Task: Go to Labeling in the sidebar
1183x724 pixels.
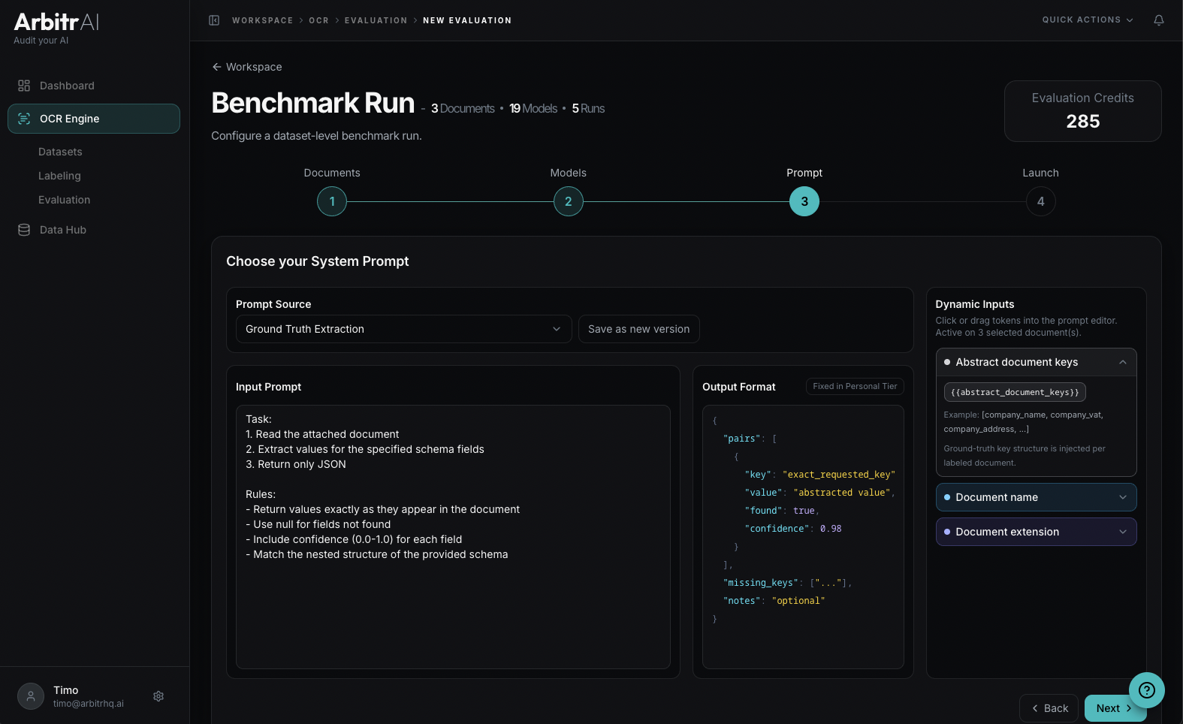Action: pos(59,176)
